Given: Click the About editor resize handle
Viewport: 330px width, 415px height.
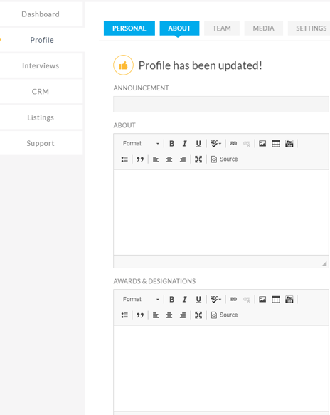Looking at the screenshot, I should (324, 263).
